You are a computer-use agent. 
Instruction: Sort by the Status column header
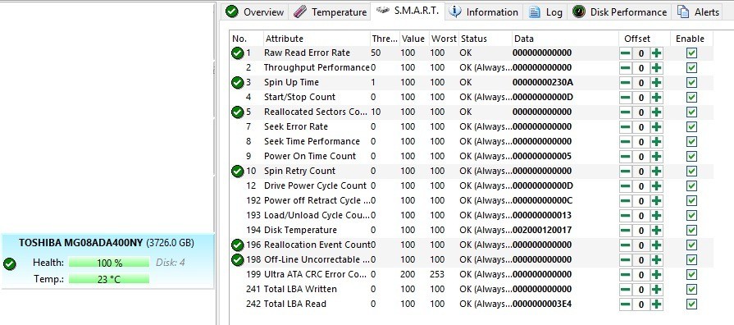485,39
